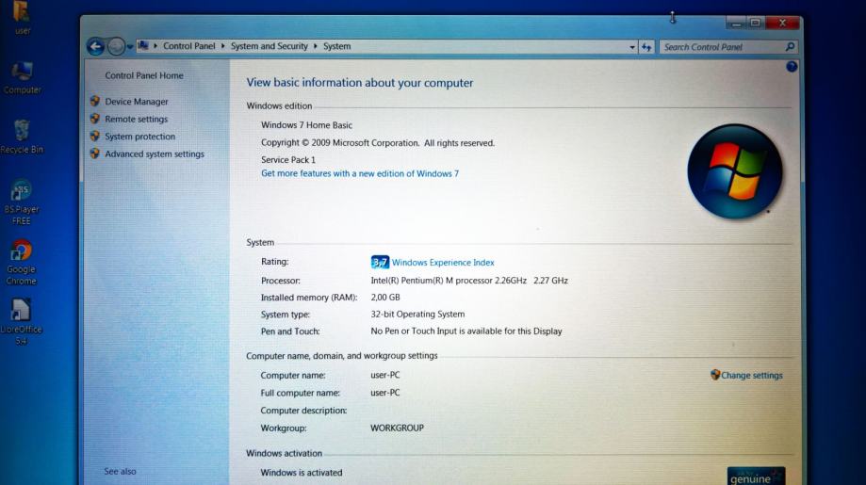Open the Help question mark icon
866x485 pixels.
pyautogui.click(x=792, y=67)
